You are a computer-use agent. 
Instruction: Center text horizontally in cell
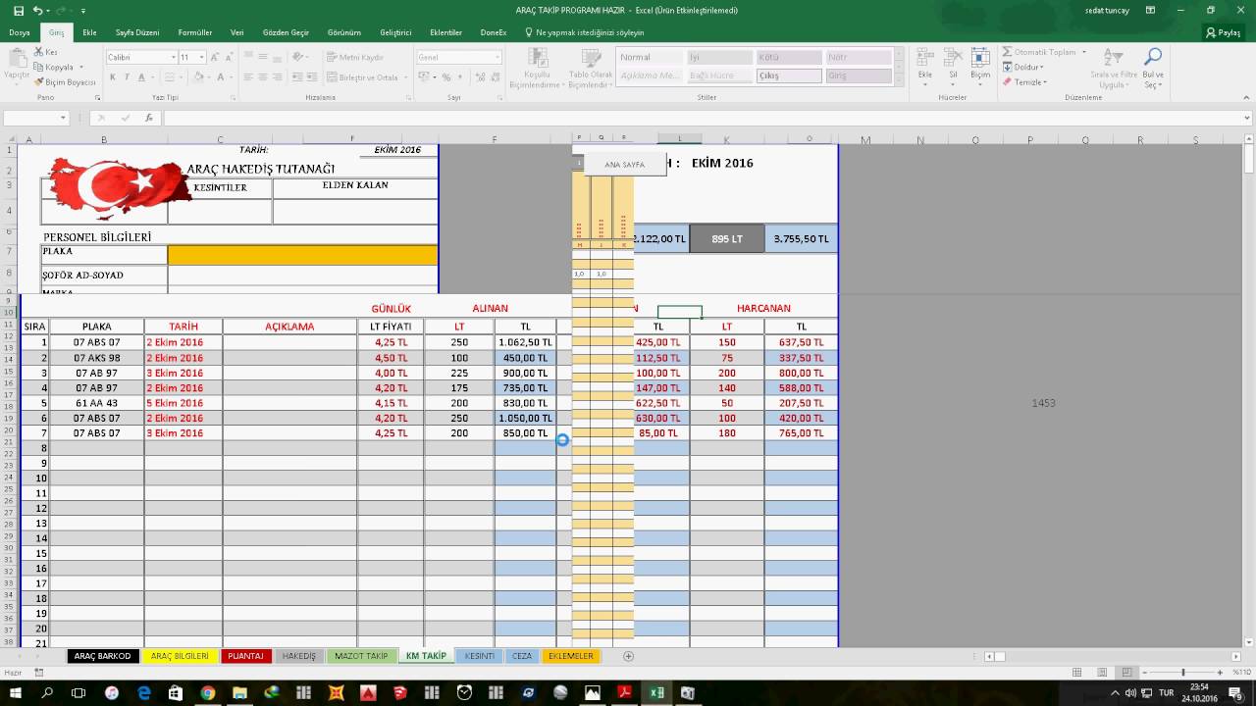click(263, 77)
